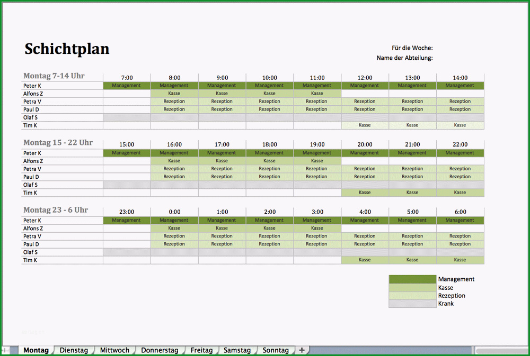Image resolution: width=530 pixels, height=356 pixels.
Task: Select Peter K's Management cell at 19:00
Action: click(317, 153)
